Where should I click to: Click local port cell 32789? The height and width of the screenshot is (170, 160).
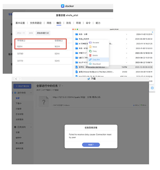[x=20, y=53]
